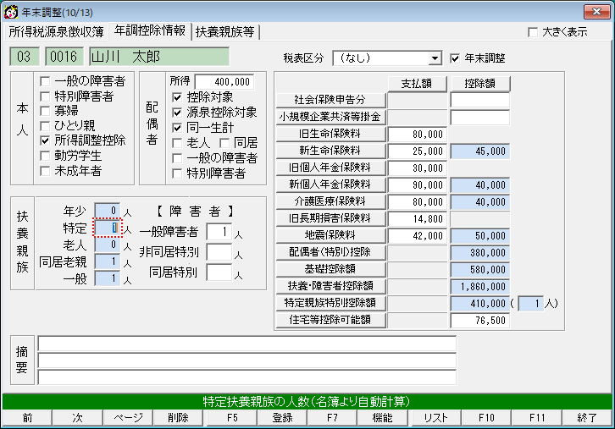
Task: Toggle 源泉控除対象 for spouse
Action: click(177, 112)
